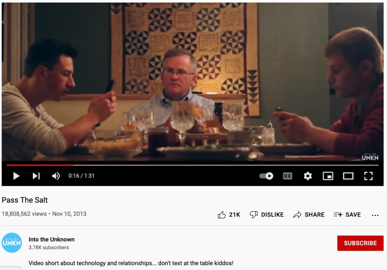
Task: Open the video settings gear
Action: (308, 176)
